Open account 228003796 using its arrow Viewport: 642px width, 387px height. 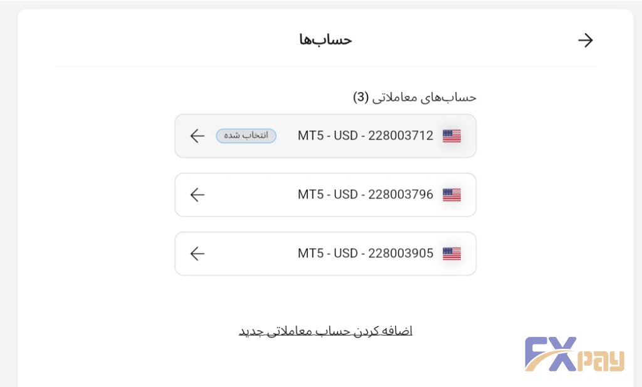tap(197, 195)
